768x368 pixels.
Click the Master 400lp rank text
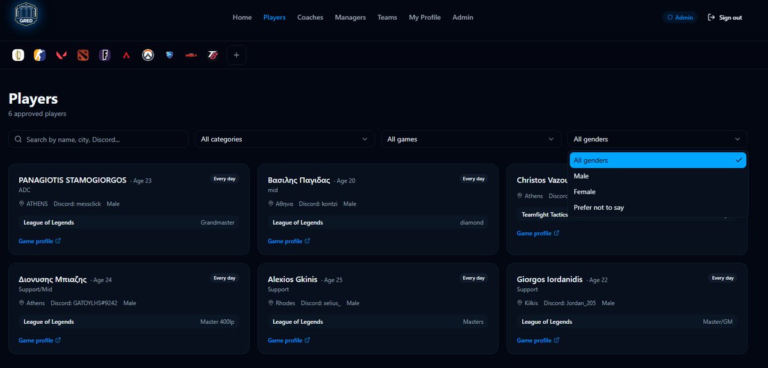click(x=218, y=322)
